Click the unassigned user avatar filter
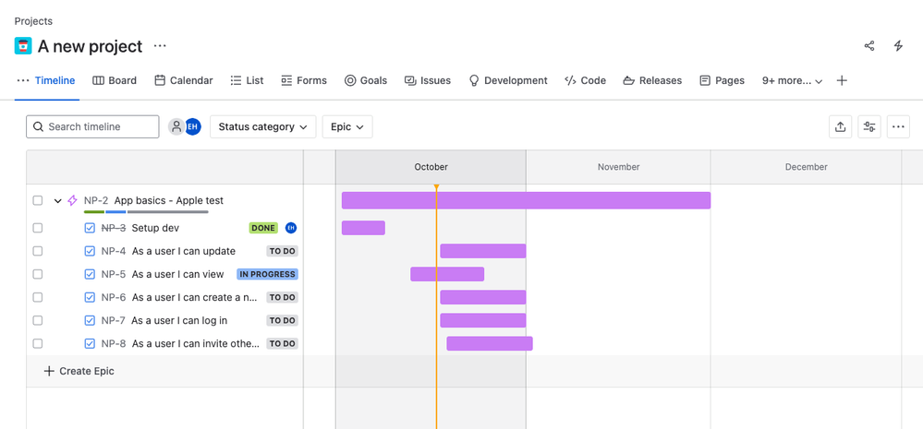The width and height of the screenshot is (923, 429). point(176,126)
